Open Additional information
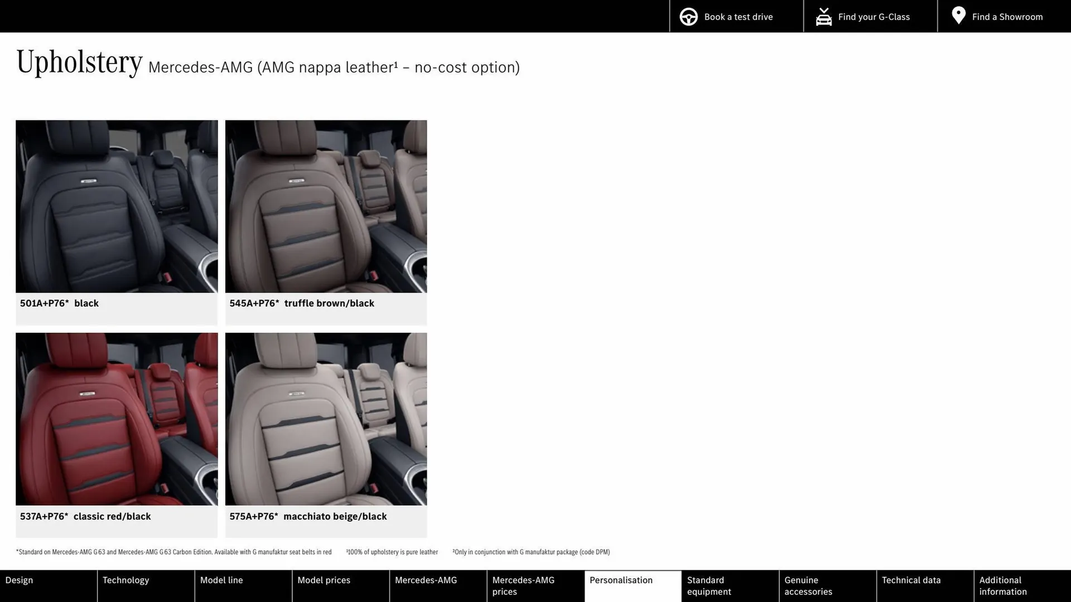This screenshot has width=1071, height=602. point(1002,585)
